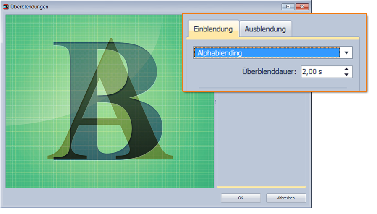Image resolution: width=377 pixels, height=214 pixels.
Task: Click the Abbrechen button
Action: click(286, 198)
